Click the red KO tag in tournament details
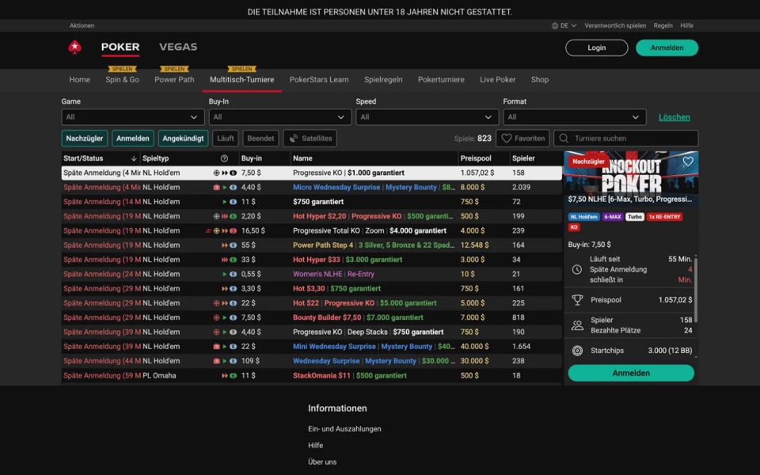 574,227
